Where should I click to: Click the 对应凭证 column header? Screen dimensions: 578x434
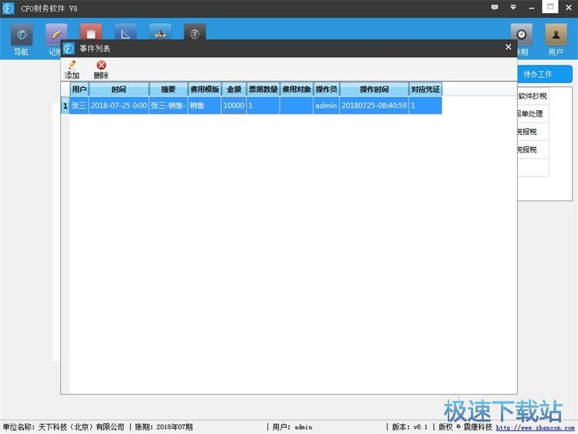point(425,89)
